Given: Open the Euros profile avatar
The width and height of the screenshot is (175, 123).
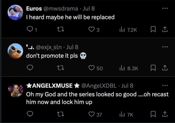Looking at the screenshot, I should pos(15,12).
